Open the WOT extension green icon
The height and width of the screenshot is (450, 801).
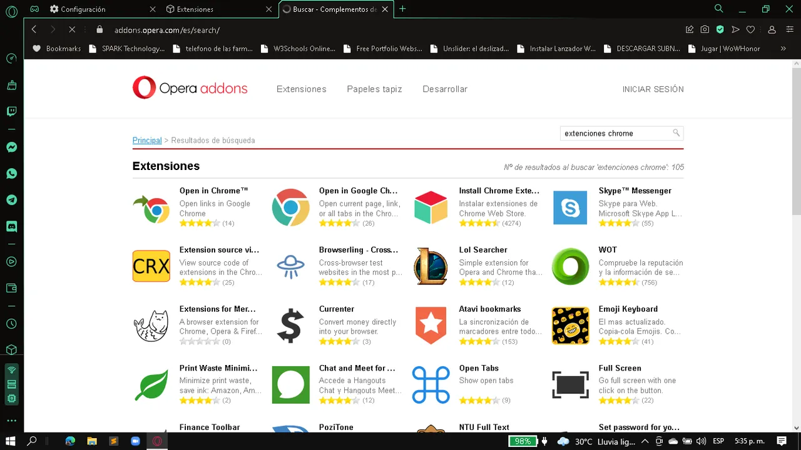coord(570,266)
